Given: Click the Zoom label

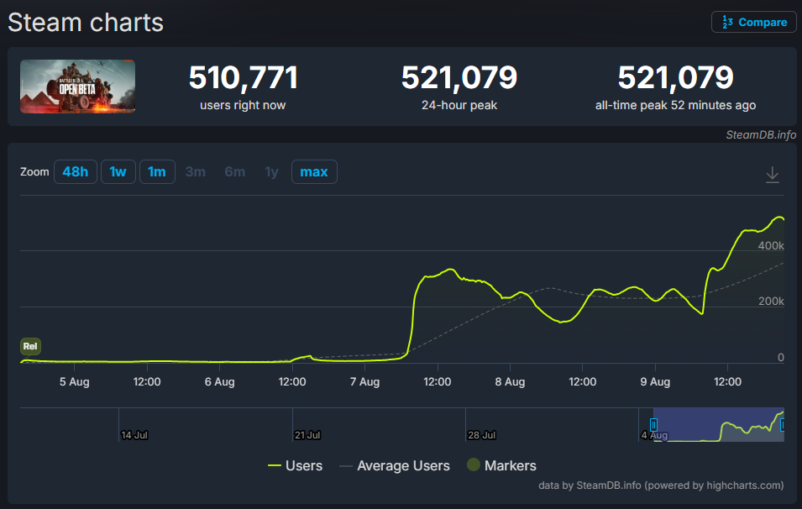Looking at the screenshot, I should 34,172.
